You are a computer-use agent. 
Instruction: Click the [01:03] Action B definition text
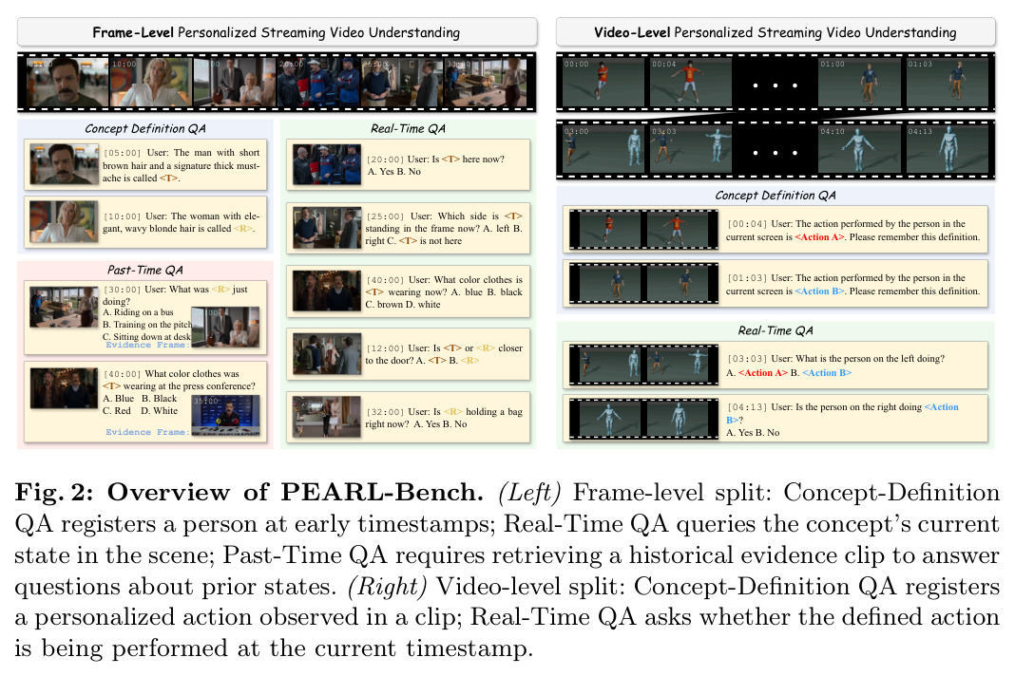coord(853,284)
